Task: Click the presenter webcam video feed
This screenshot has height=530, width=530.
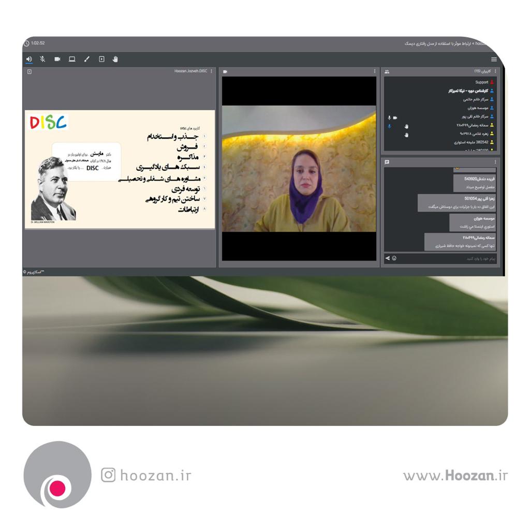Action: [299, 169]
